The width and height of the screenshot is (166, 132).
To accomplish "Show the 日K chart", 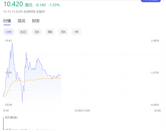I will point(37,32).
